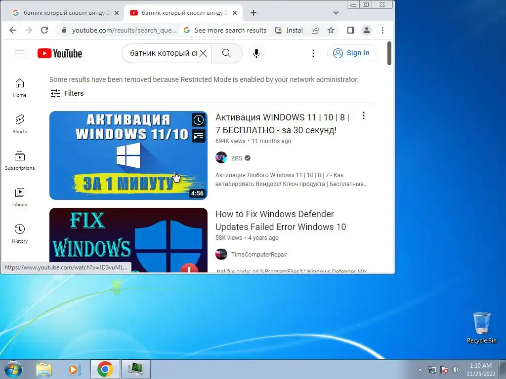This screenshot has height=379, width=506.
Task: Click the TimsComputerRepair channel avatar
Action: (x=221, y=254)
